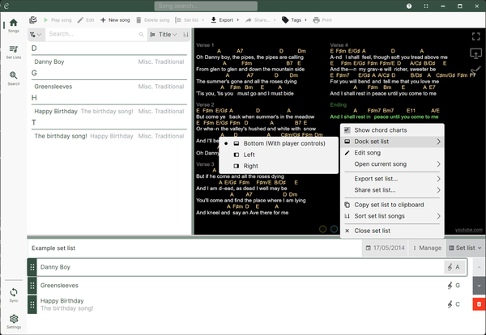The width and height of the screenshot is (486, 335).
Task: Expand Dock set list submenu
Action: (392, 142)
